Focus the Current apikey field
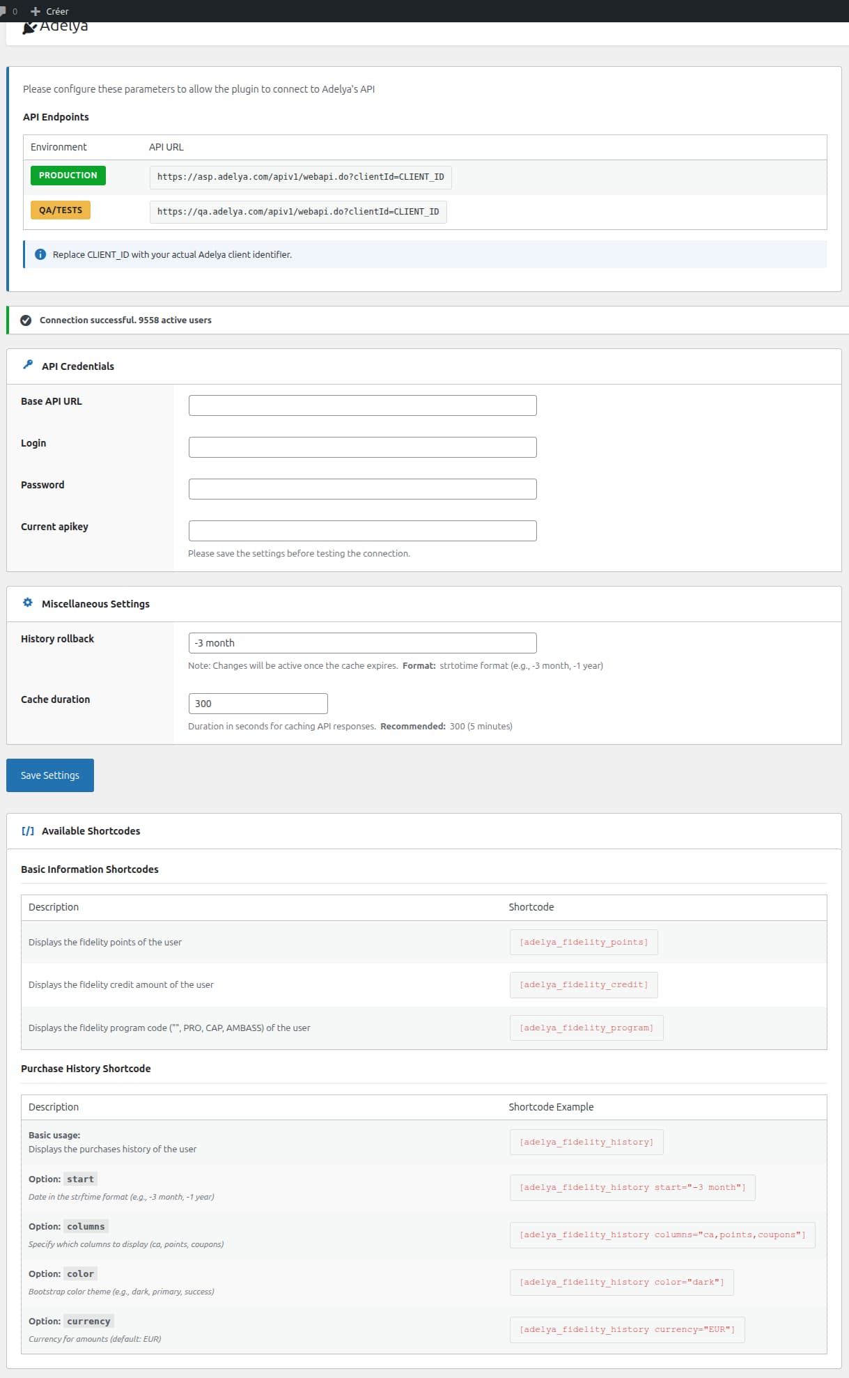This screenshot has width=849, height=1378. [363, 531]
